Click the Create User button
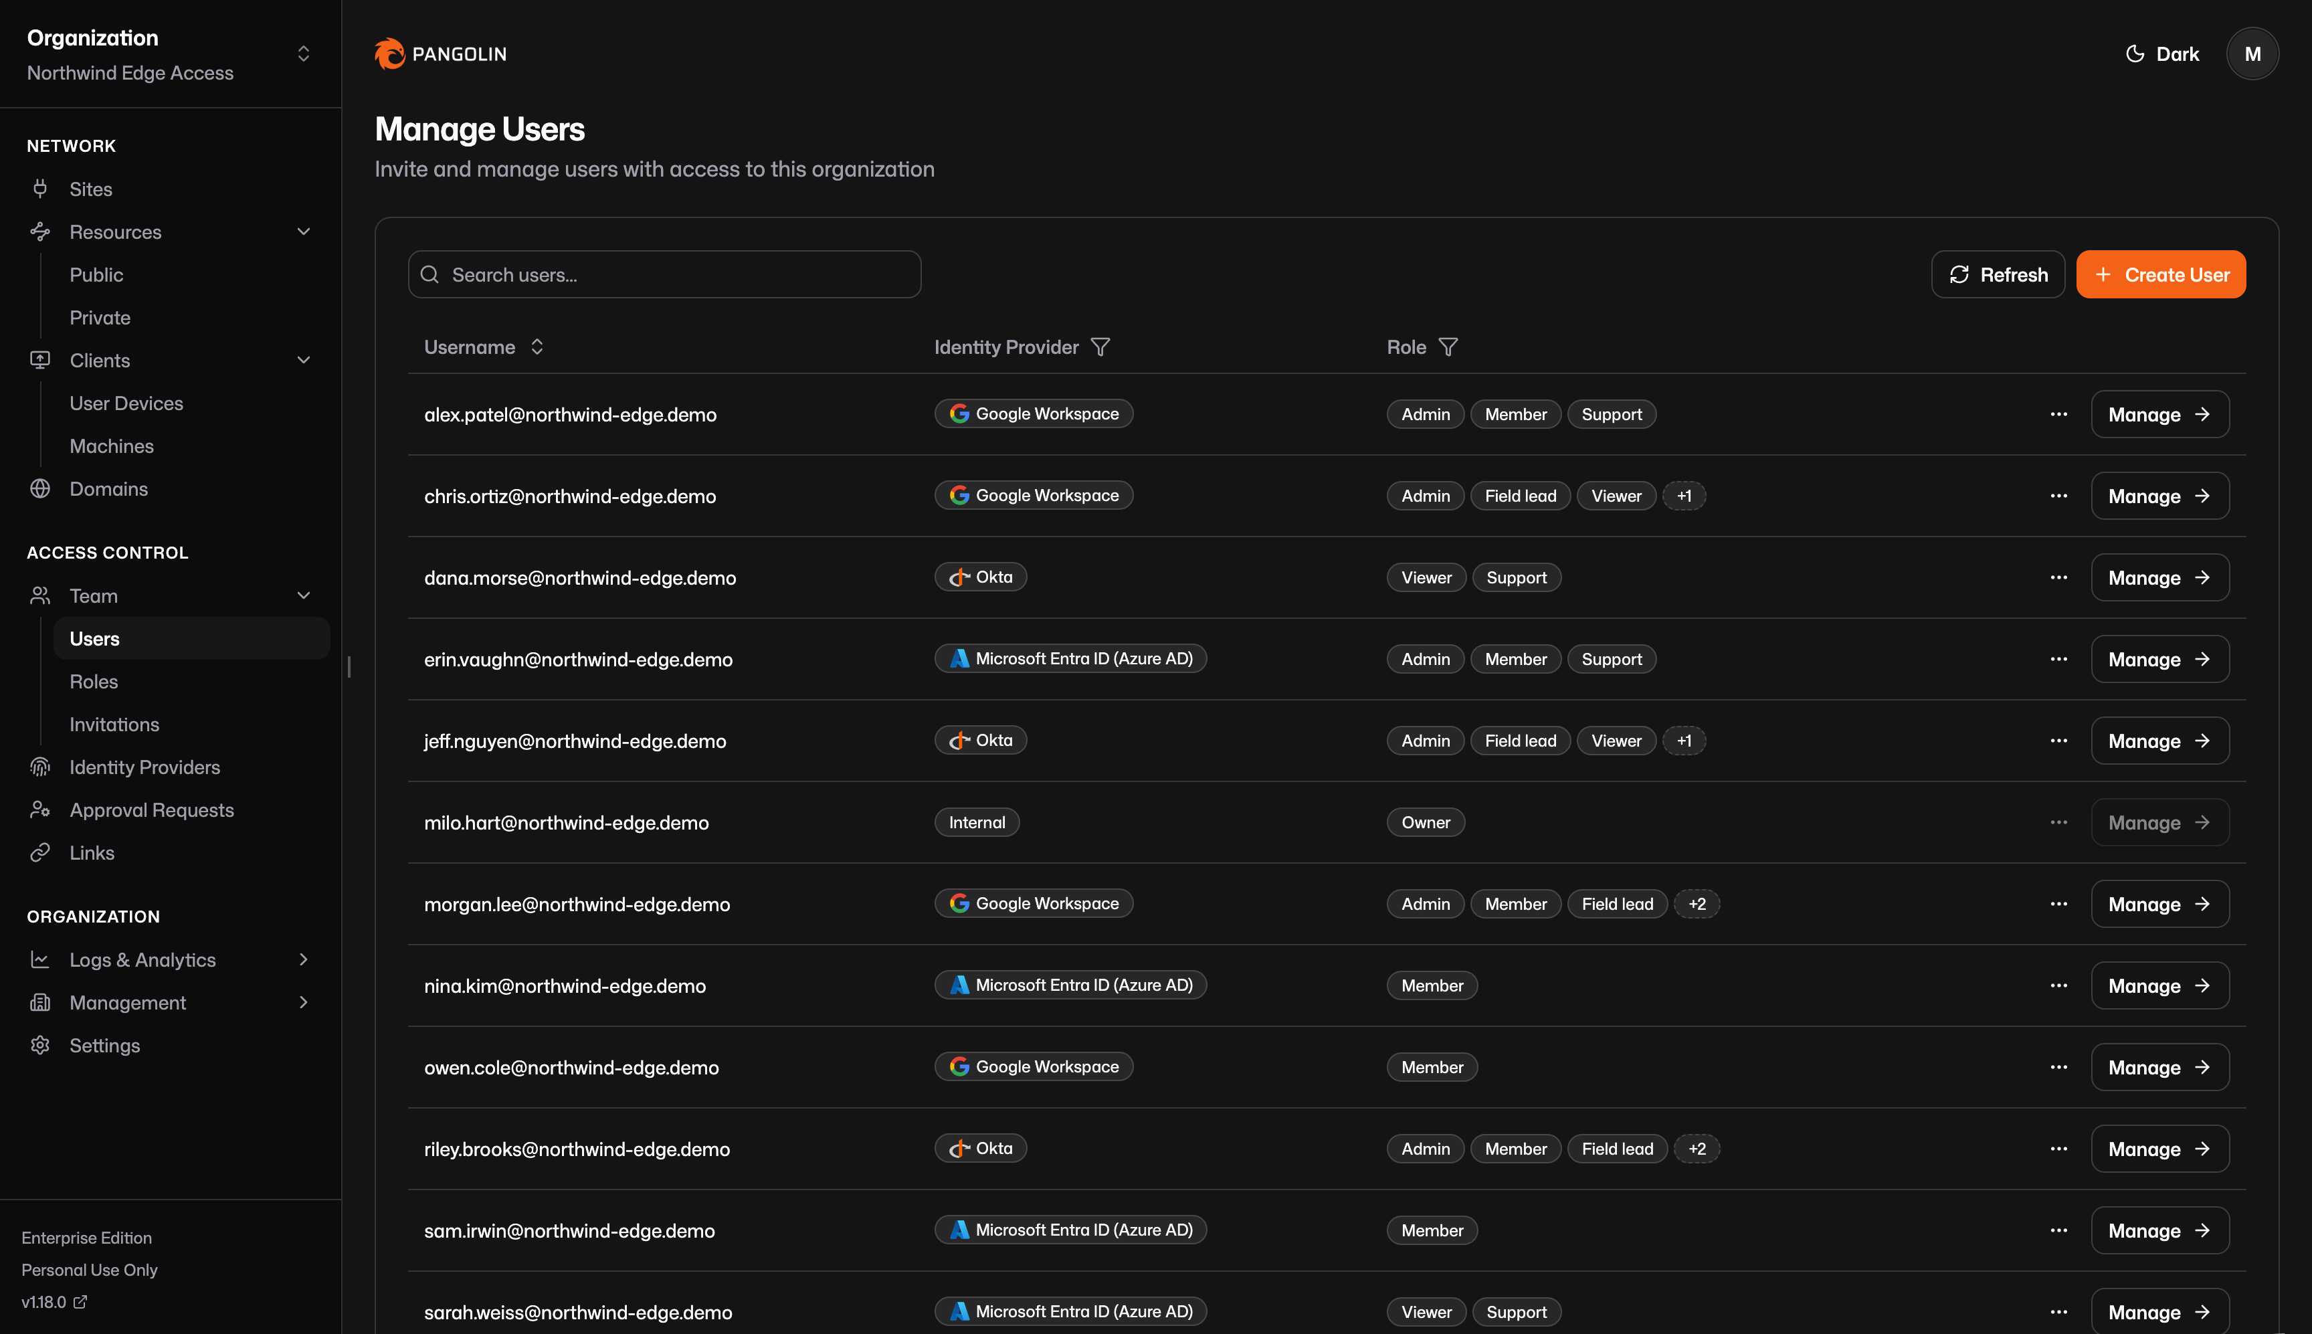 (2161, 275)
